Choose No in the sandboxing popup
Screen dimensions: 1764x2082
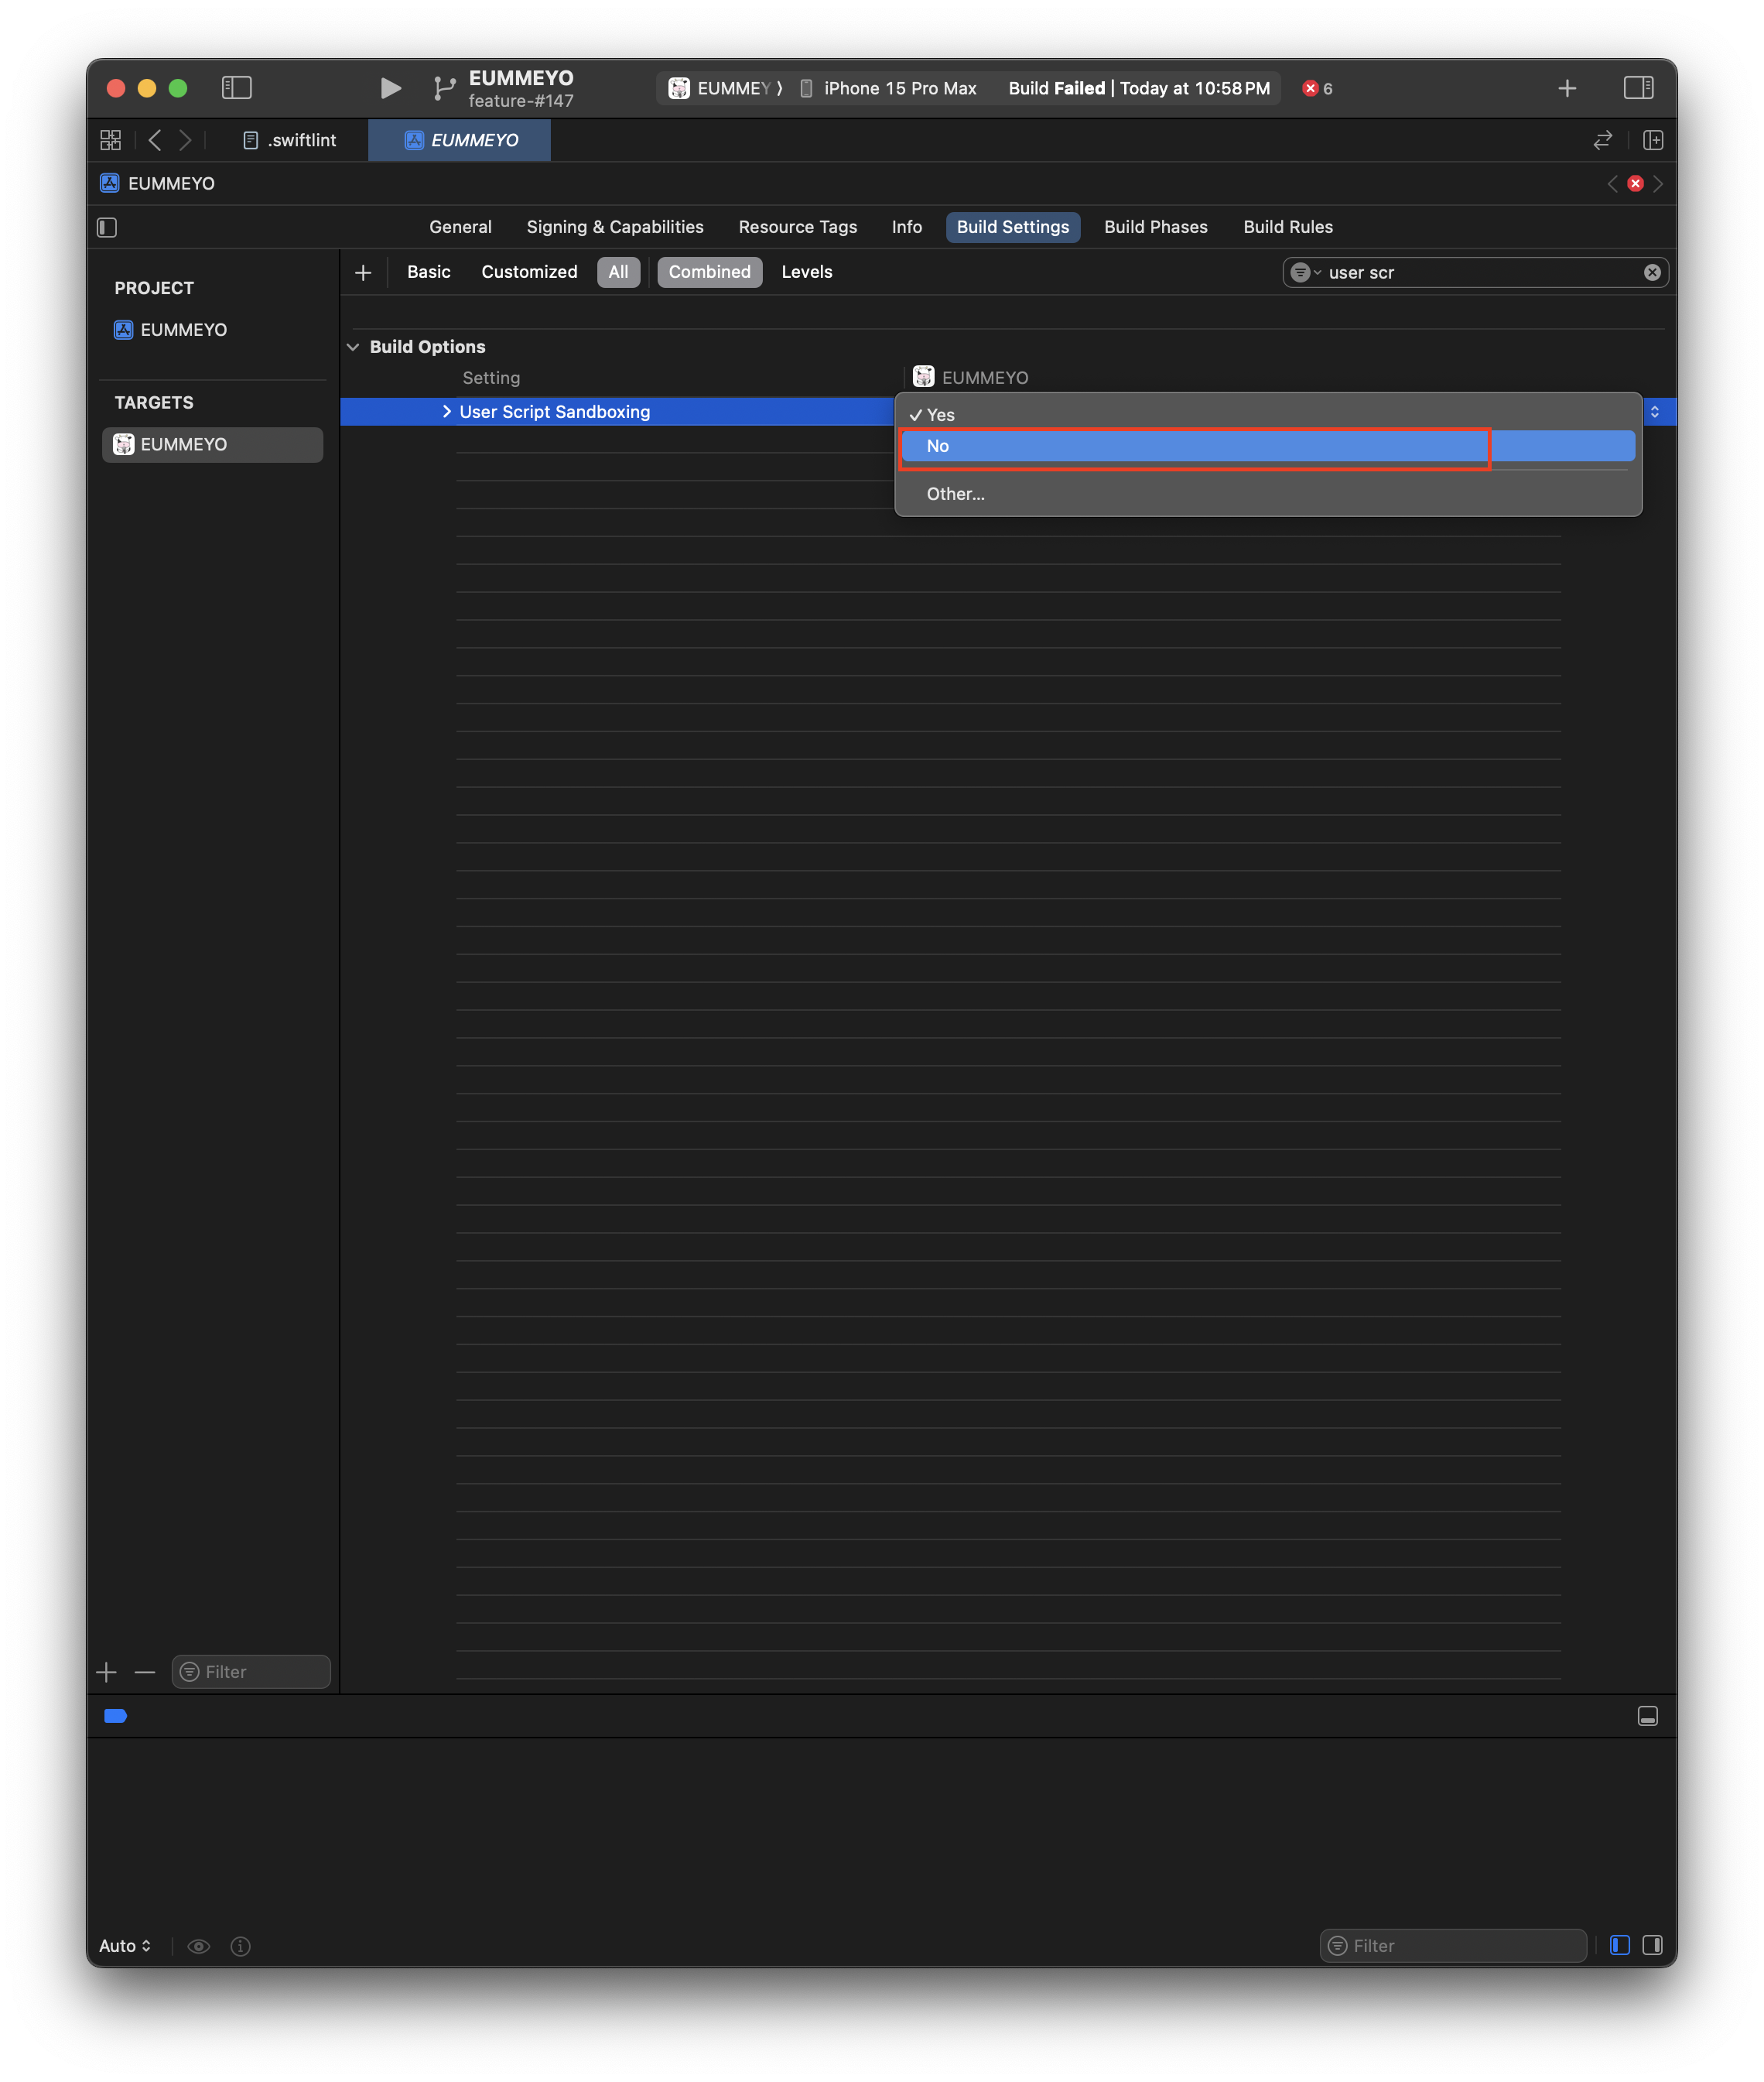tap(1268, 447)
